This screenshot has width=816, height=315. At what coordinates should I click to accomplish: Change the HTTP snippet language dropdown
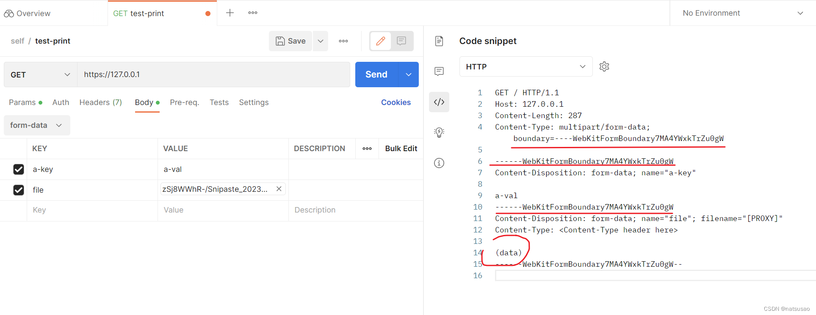point(526,66)
